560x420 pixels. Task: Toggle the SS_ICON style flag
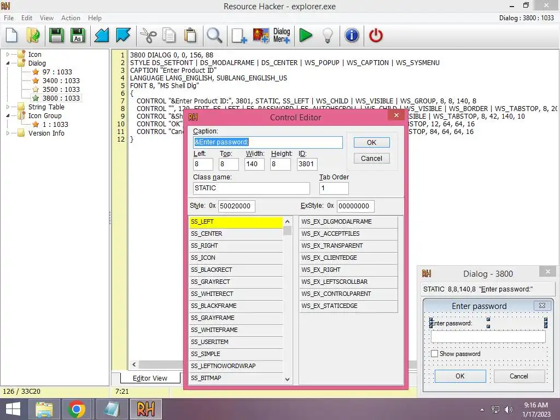pyautogui.click(x=236, y=258)
